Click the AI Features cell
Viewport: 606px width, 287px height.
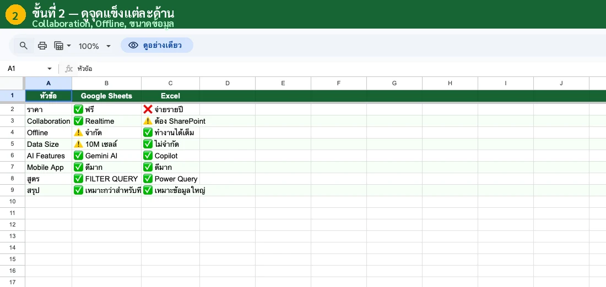tap(48, 156)
